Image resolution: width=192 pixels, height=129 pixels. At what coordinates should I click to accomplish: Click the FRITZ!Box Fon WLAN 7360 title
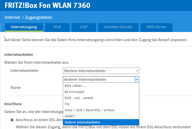pos(47,5)
